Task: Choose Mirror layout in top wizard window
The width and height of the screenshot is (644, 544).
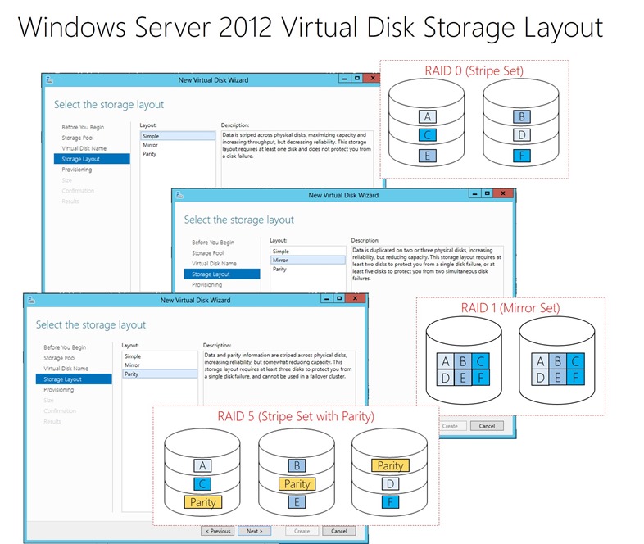Action: click(150, 145)
